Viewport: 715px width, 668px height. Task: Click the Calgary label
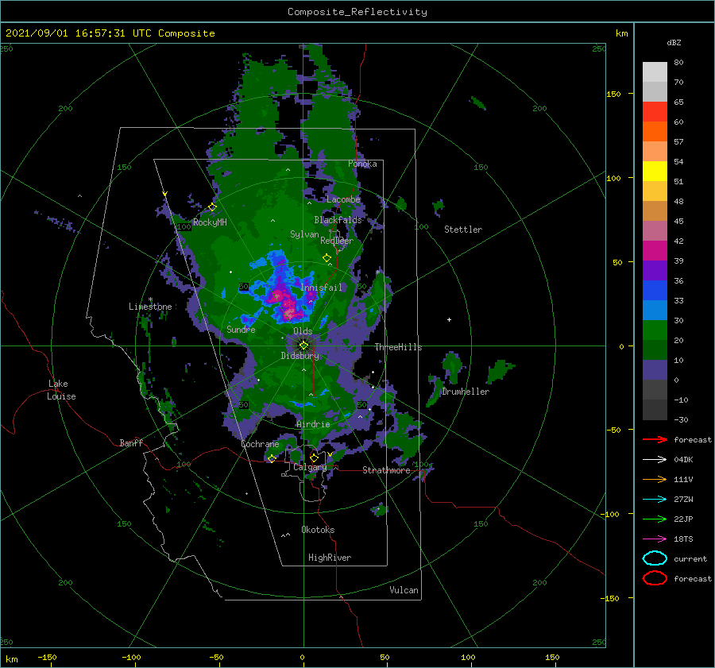[x=310, y=467]
